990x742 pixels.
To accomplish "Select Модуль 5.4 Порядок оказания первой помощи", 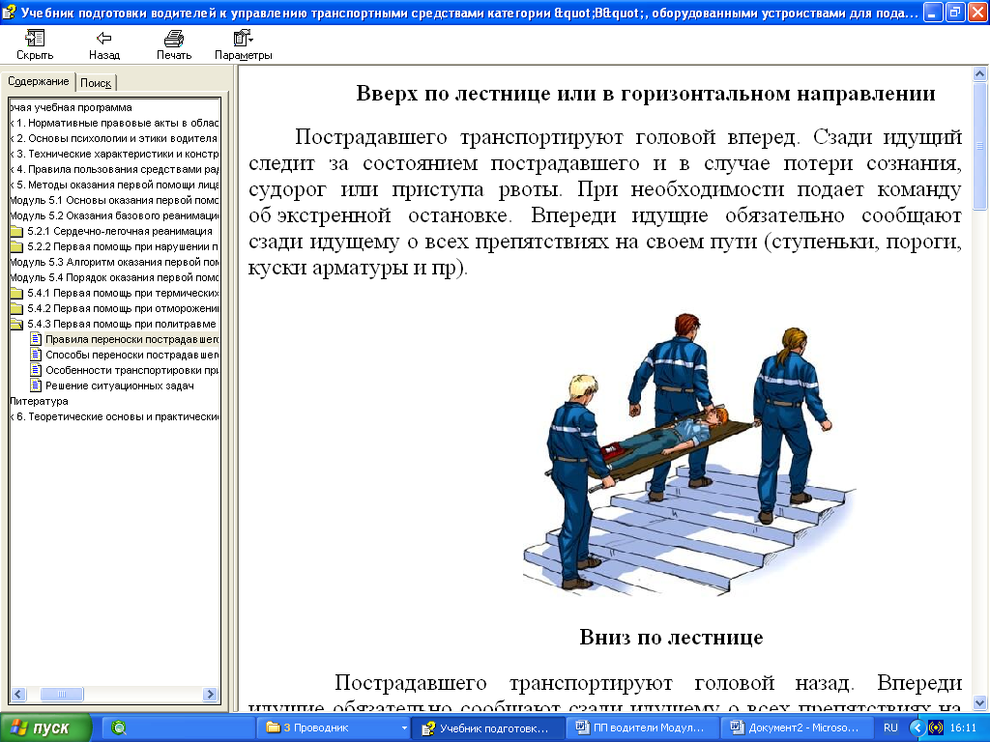I will (x=114, y=277).
